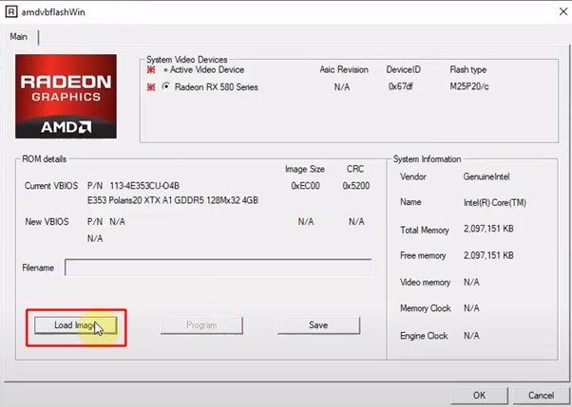Click the Radeon Graphics AMD logo
Image resolution: width=572 pixels, height=407 pixels.
[x=67, y=97]
